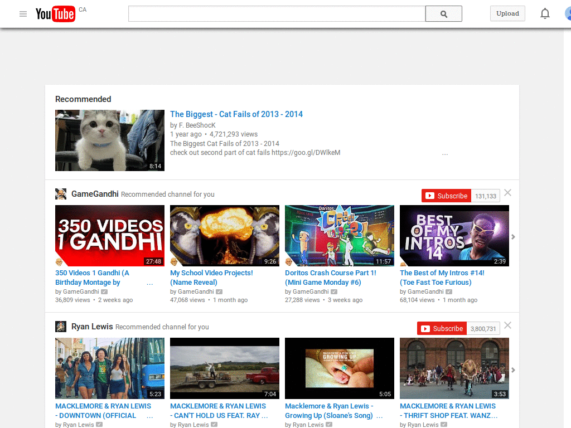571x428 pixels.
Task: Open The Best of My Intros #14 title
Action: [x=442, y=278]
